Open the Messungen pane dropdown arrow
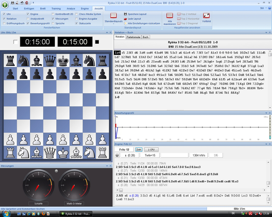The image size is (272, 217). coord(107,166)
